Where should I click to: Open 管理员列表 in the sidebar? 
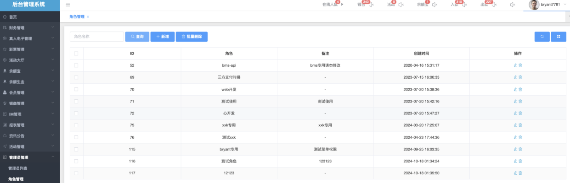coord(18,168)
